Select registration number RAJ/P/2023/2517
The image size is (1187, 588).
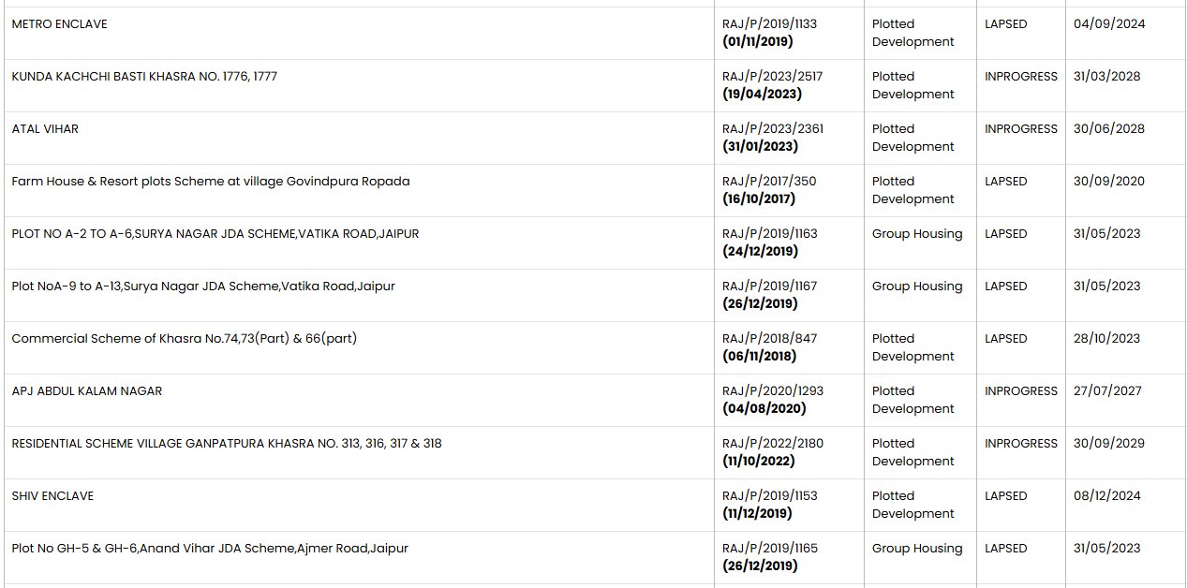point(772,77)
